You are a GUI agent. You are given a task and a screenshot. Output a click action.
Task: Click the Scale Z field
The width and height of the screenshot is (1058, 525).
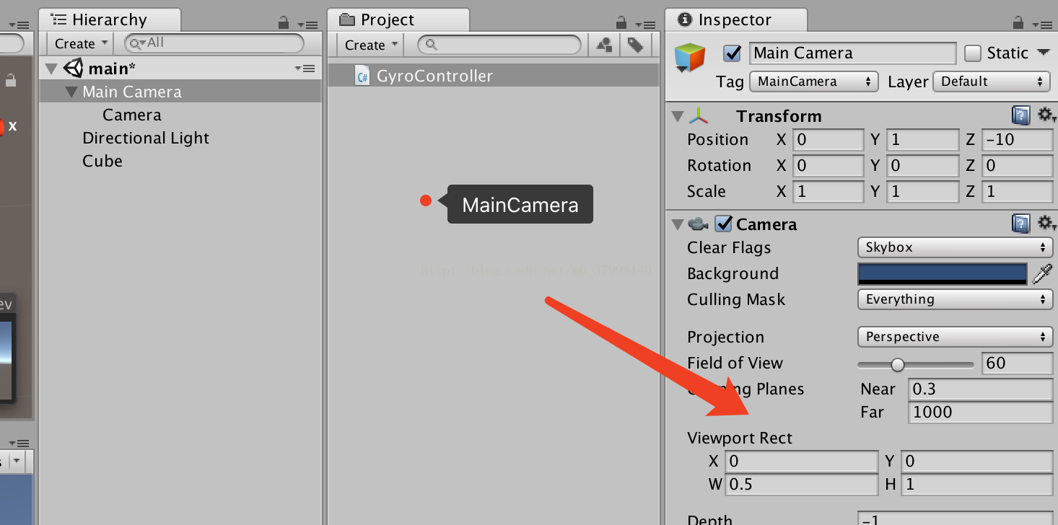point(1017,192)
